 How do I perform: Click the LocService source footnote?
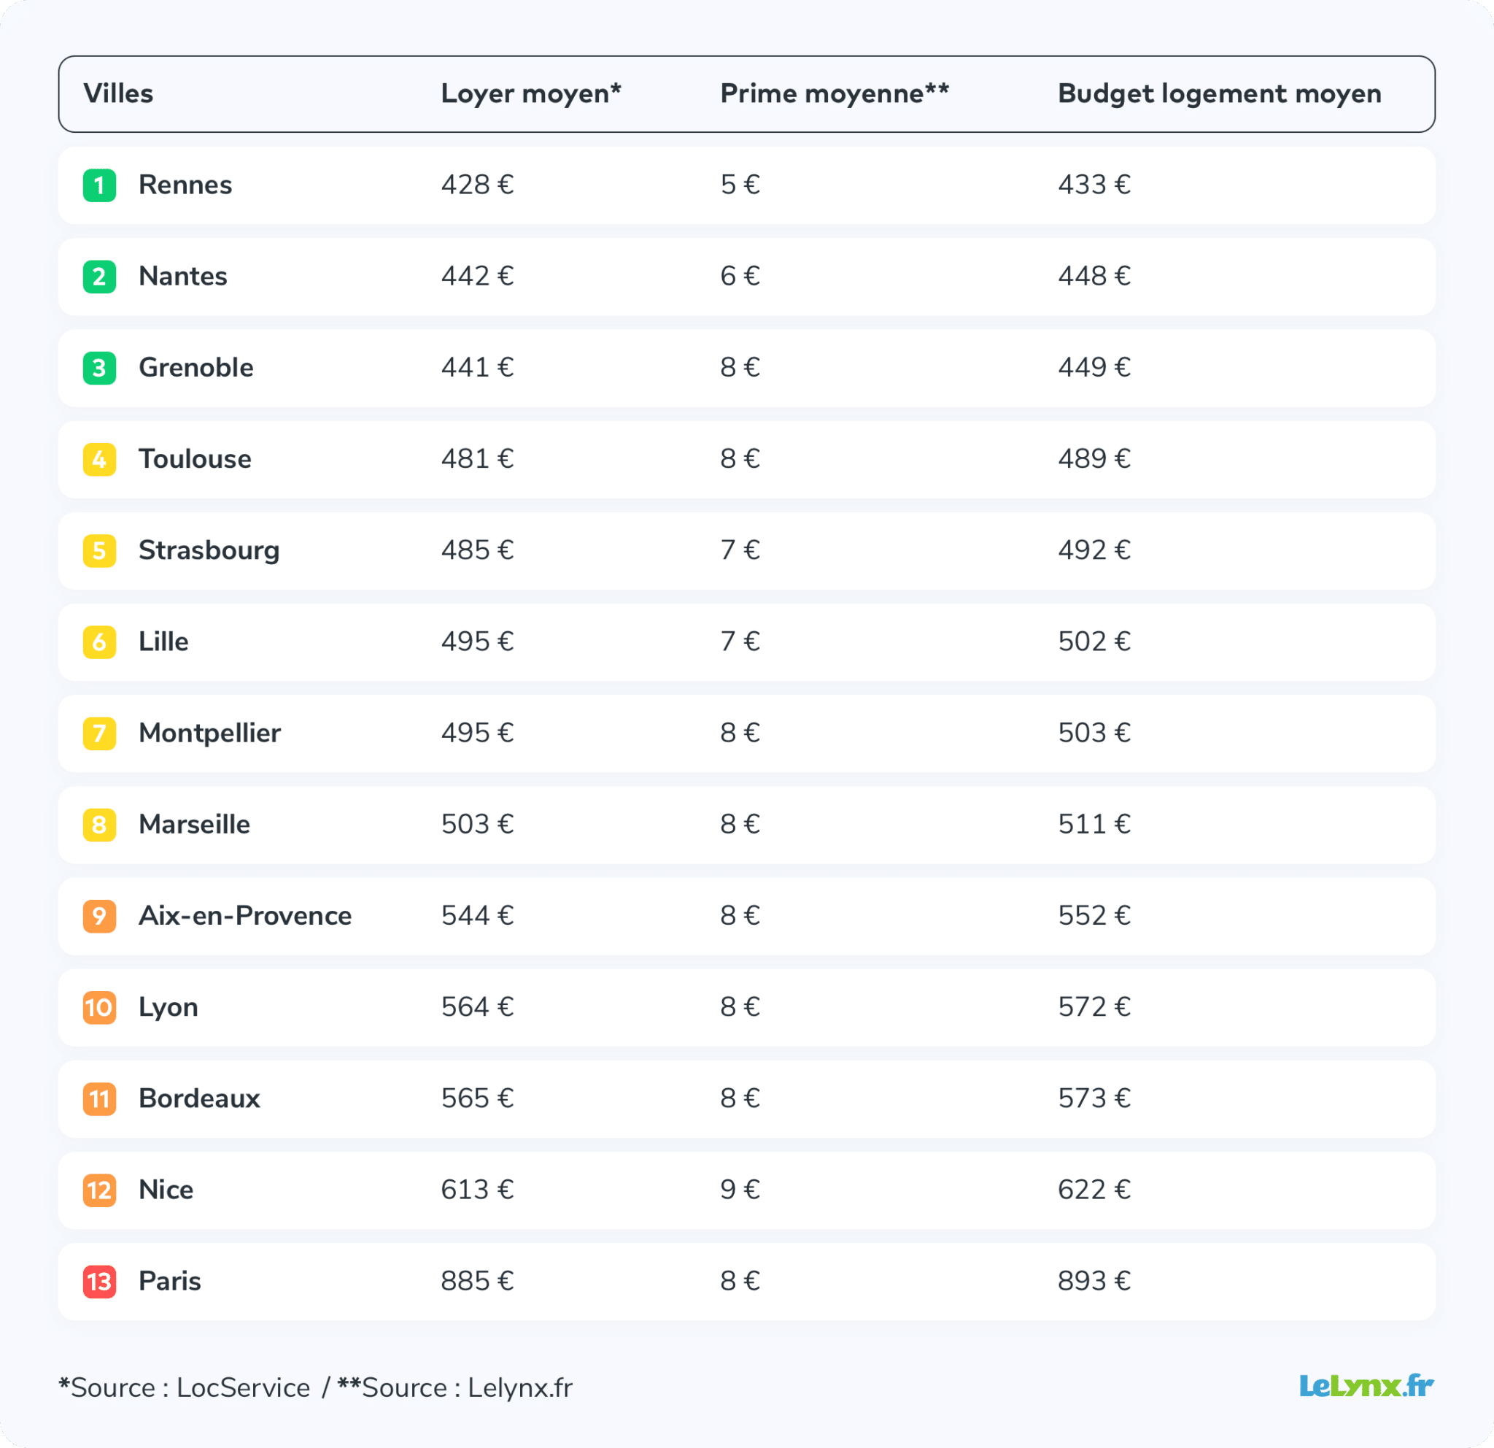pos(185,1387)
